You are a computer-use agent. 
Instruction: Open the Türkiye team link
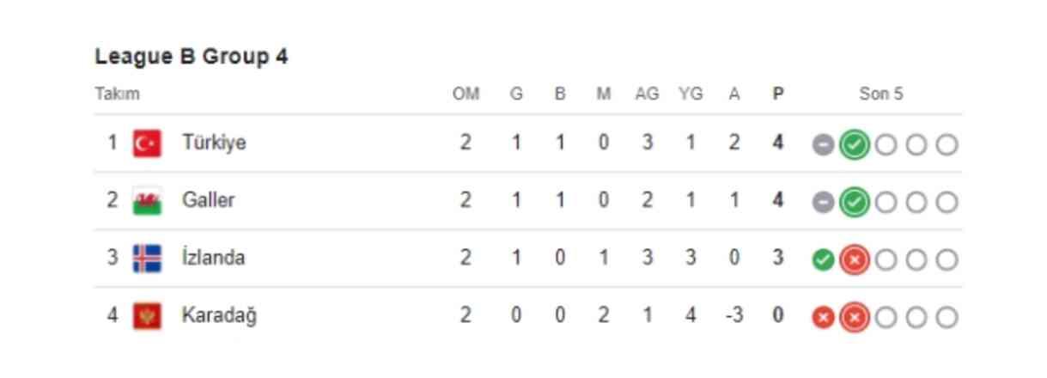click(214, 143)
